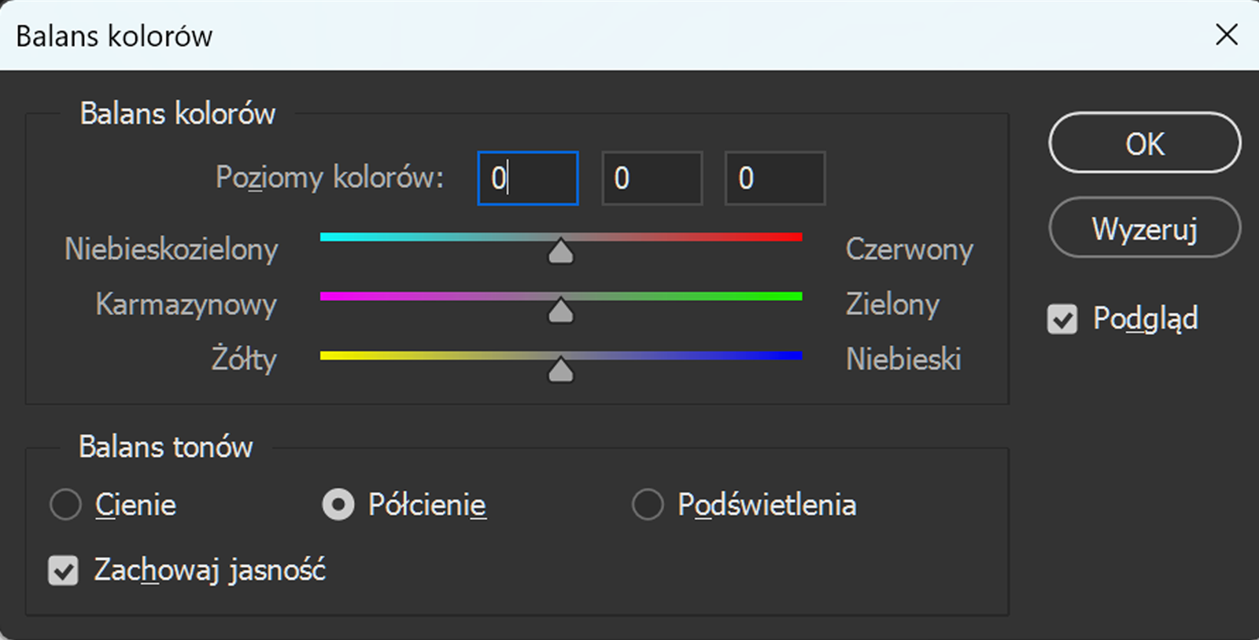1259x640 pixels.
Task: Switch tone balance to Podświetlenia
Action: point(645,505)
